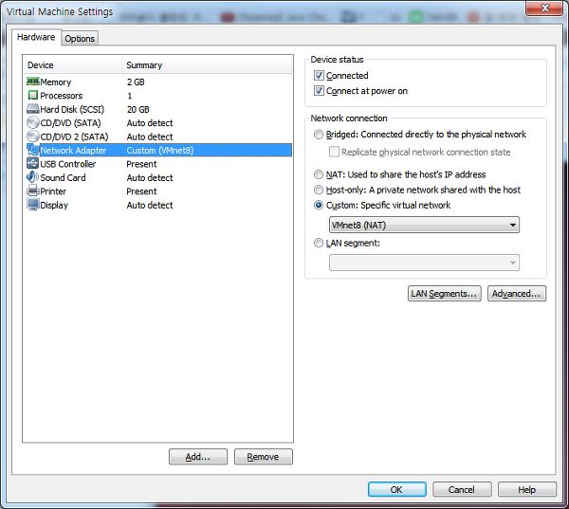The image size is (569, 509).
Task: Select the LAN segment radio button
Action: (x=319, y=243)
